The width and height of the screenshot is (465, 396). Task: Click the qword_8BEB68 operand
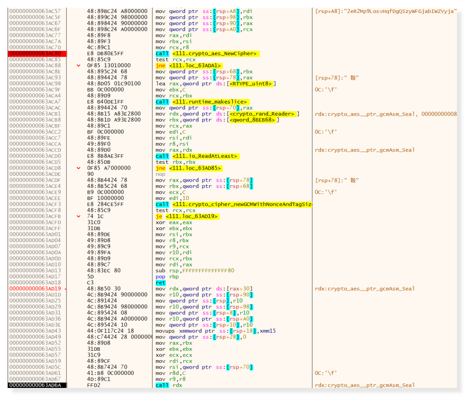click(253, 120)
